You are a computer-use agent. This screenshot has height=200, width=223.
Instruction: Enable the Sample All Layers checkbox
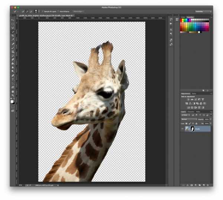[x=42, y=12]
